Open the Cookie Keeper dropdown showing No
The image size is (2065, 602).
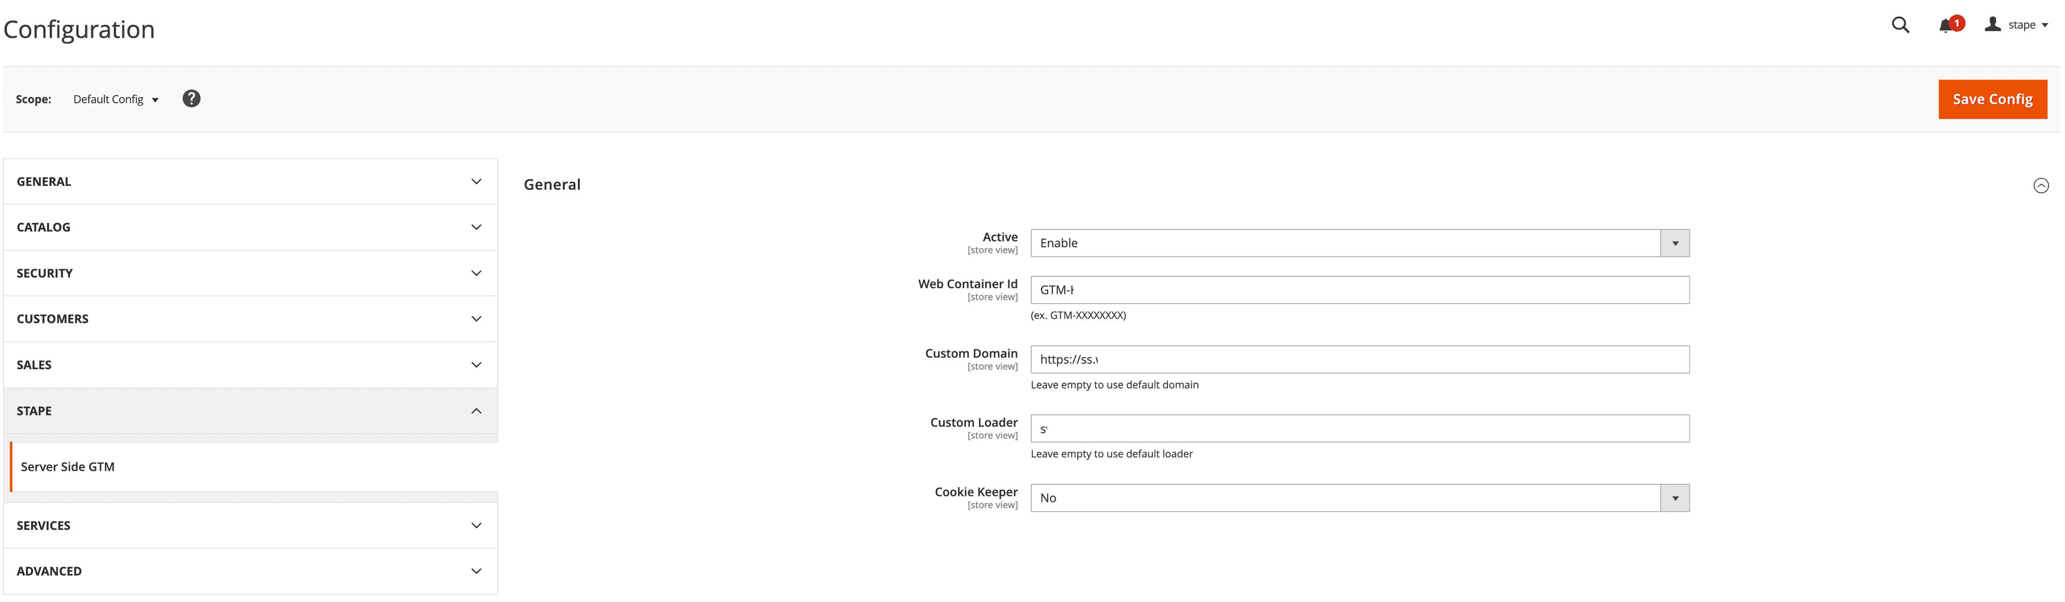point(1674,497)
